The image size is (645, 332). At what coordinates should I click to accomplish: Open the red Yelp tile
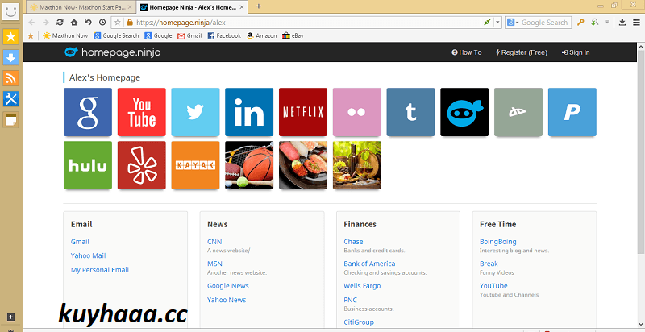(x=142, y=165)
